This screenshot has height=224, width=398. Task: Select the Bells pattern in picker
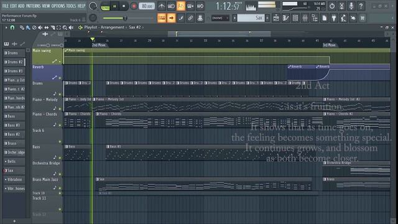point(14,162)
